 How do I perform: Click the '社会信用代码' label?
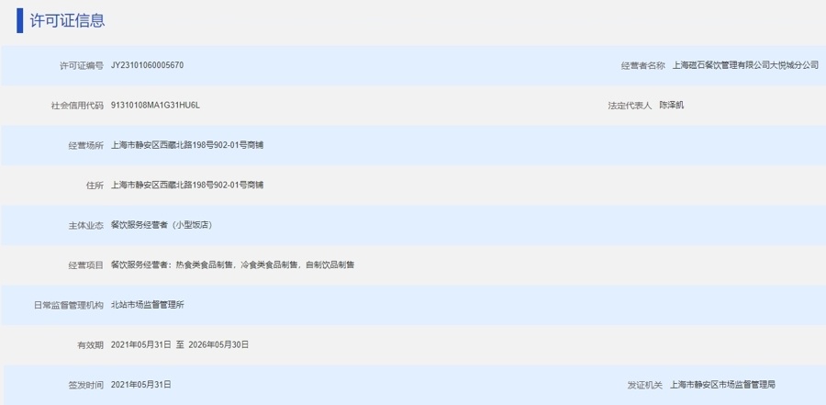pos(77,106)
